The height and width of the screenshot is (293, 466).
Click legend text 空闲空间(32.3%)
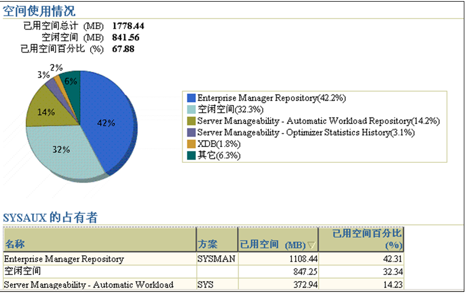pos(230,109)
